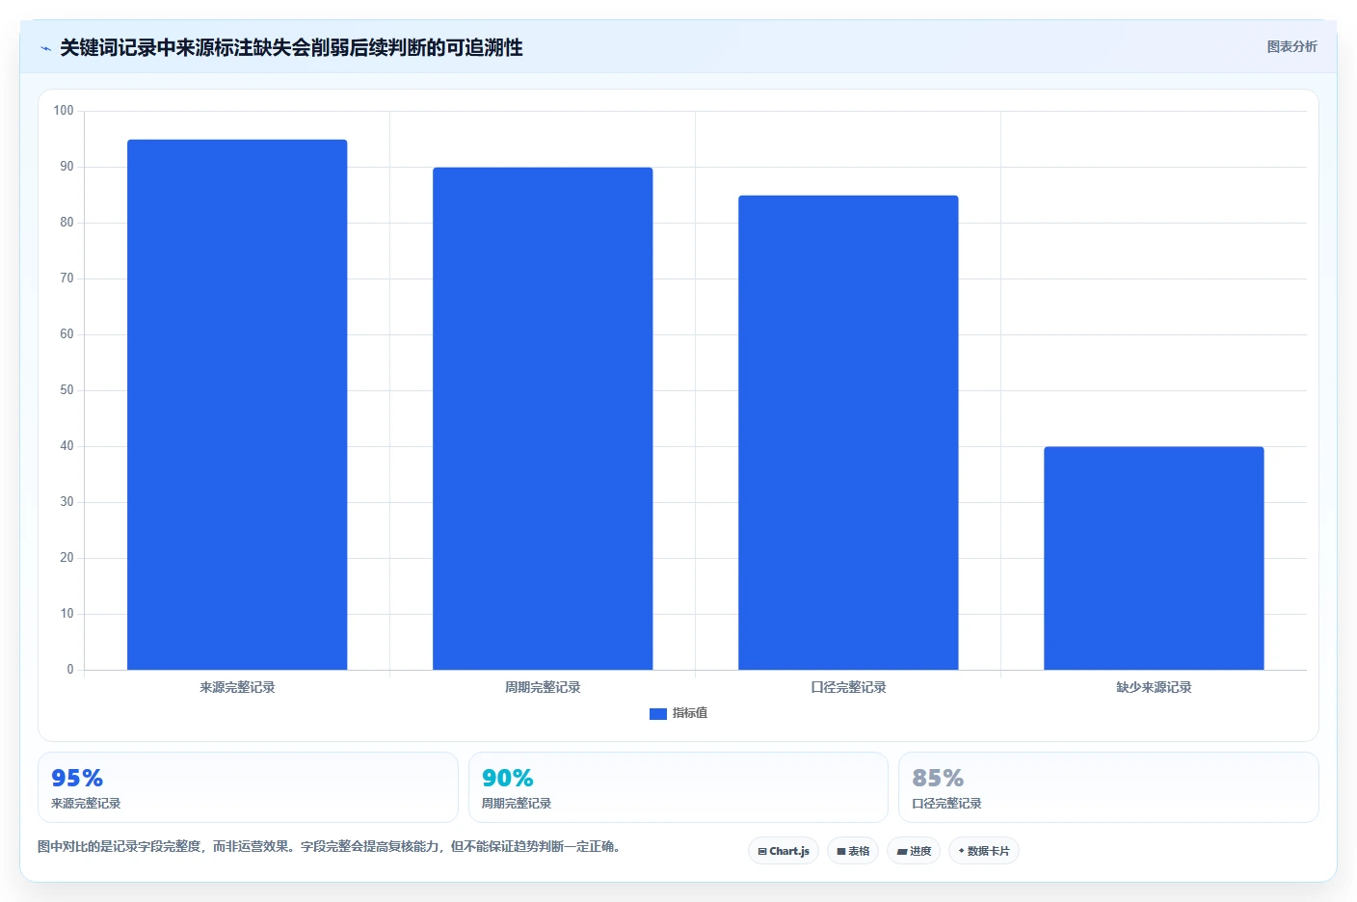The height and width of the screenshot is (902, 1357).
Task: Click the 95% value in the stat card
Action: tap(77, 778)
